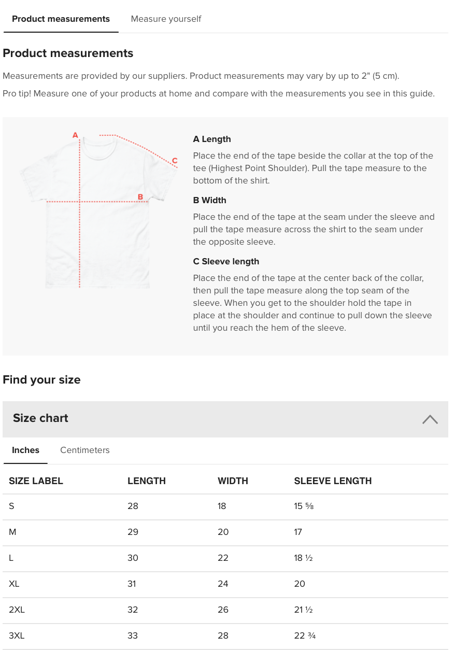Click the WIDTH column header

click(x=233, y=481)
